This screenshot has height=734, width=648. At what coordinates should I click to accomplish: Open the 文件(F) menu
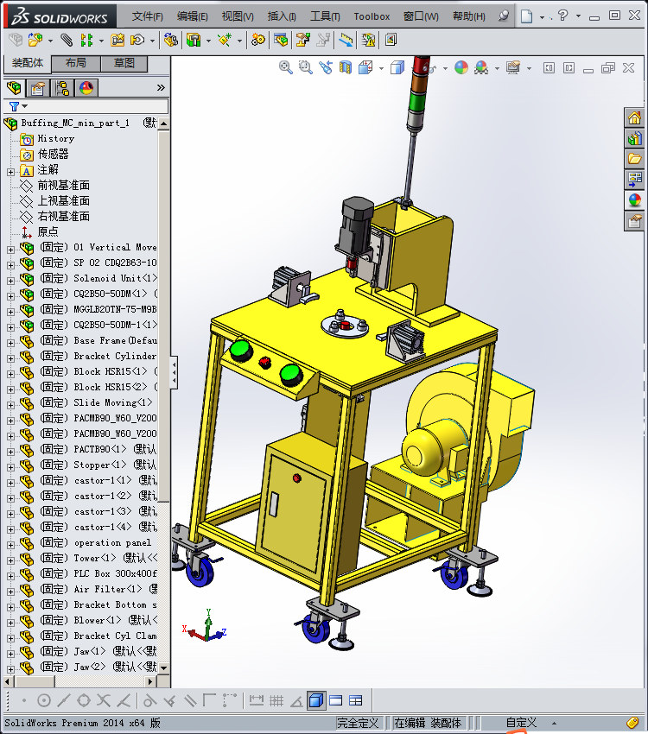tap(148, 16)
